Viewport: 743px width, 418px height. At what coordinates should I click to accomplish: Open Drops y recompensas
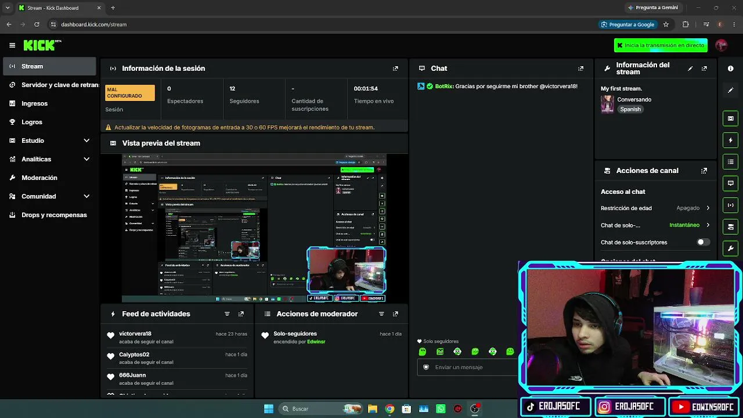(x=49, y=215)
